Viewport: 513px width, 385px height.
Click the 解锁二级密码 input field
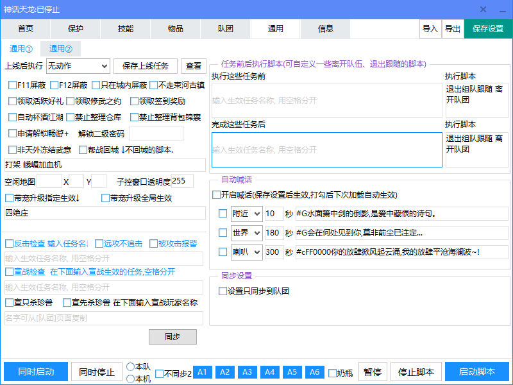coord(156,133)
